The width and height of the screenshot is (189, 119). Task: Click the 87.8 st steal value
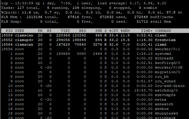pyautogui.click(x=174, y=12)
